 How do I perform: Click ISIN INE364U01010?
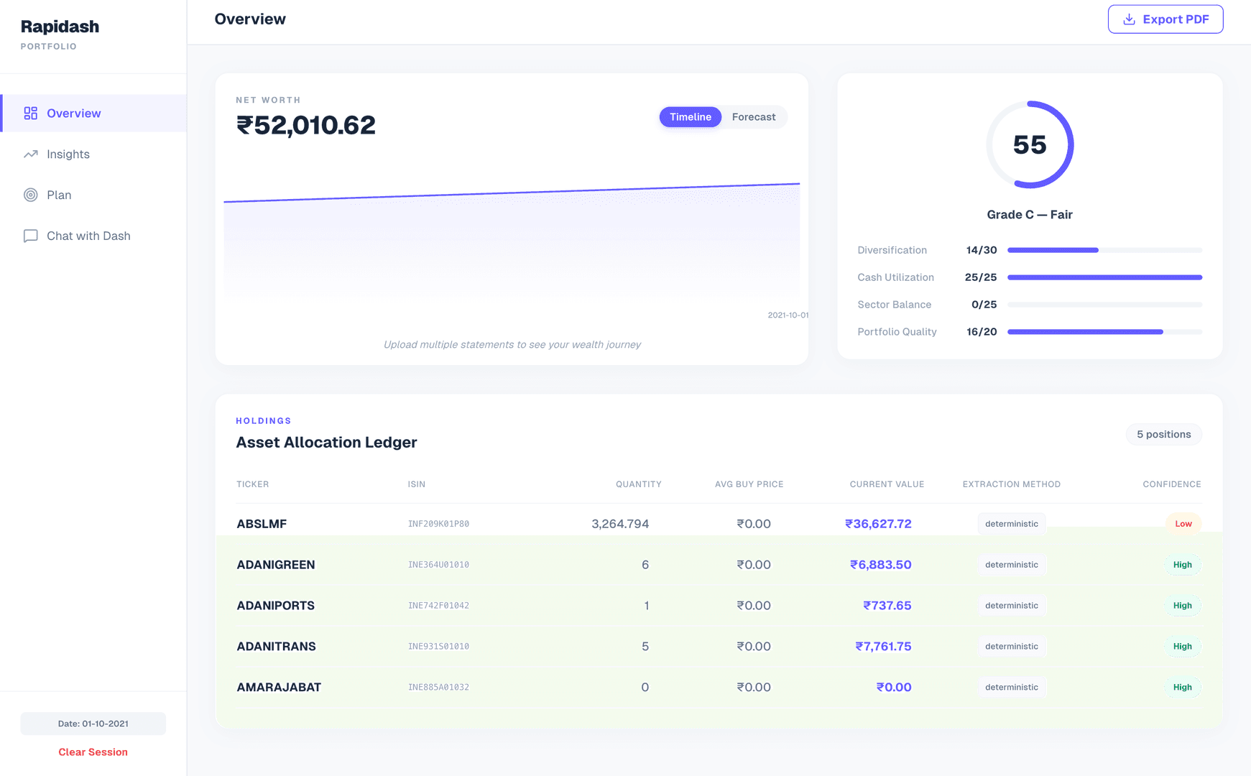pos(438,565)
